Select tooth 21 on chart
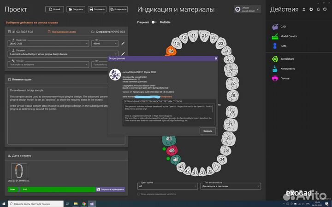This screenshot has height=207, width=332. click(204, 36)
